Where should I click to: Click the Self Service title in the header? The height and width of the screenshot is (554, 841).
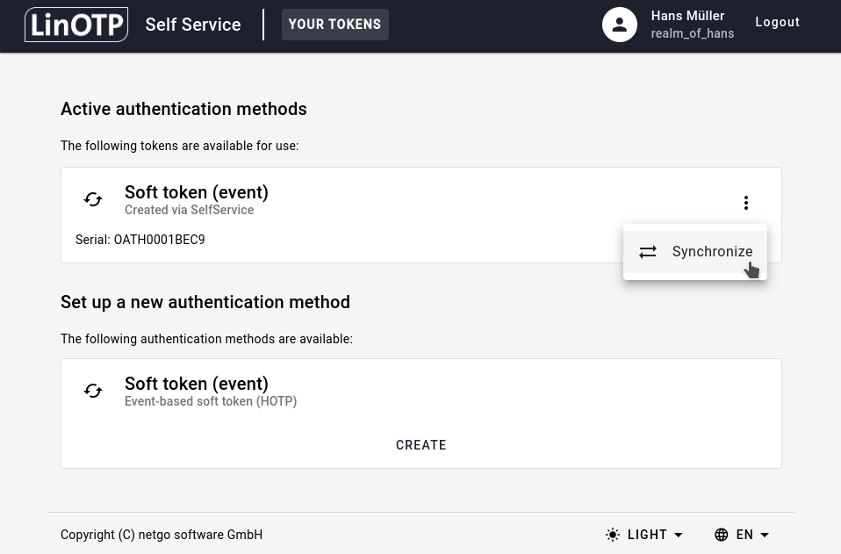click(x=193, y=25)
